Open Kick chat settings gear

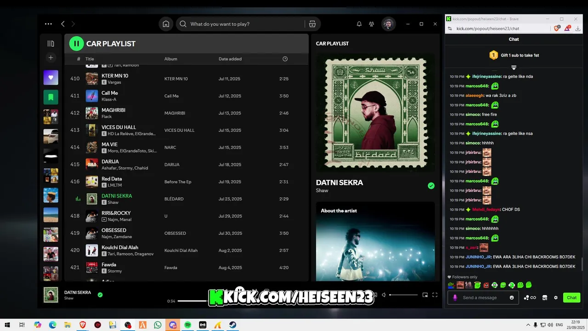tap(556, 297)
